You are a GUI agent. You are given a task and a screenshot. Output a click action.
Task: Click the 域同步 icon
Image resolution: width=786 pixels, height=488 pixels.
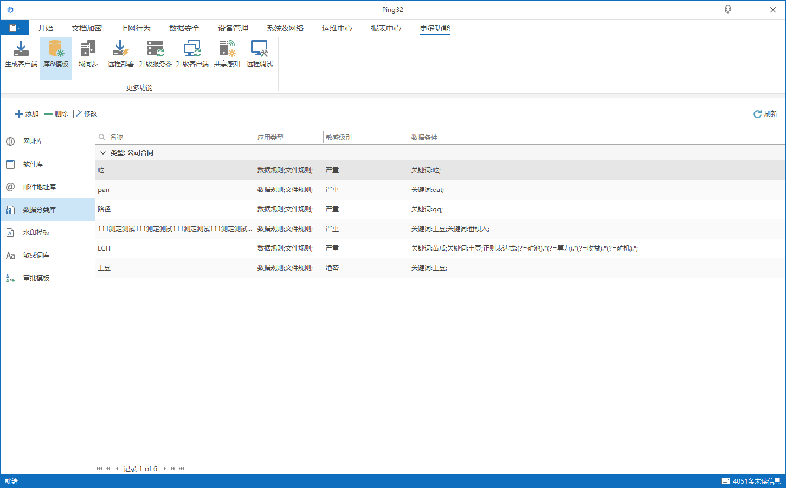coord(88,54)
